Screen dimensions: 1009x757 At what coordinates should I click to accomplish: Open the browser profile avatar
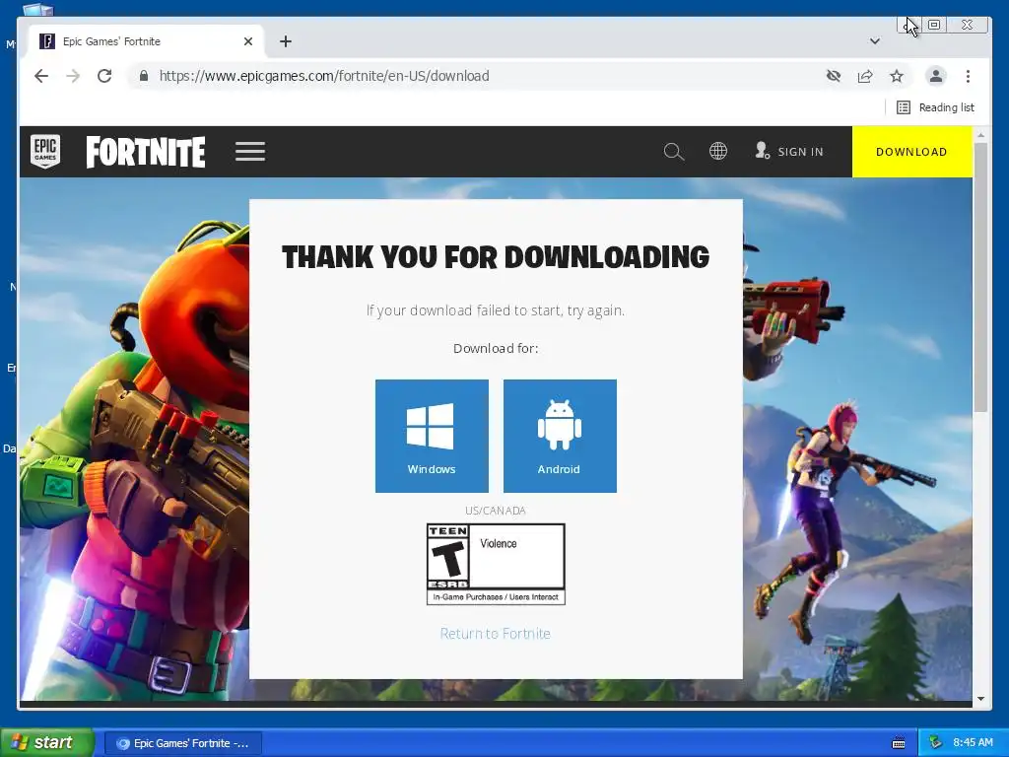tap(936, 76)
